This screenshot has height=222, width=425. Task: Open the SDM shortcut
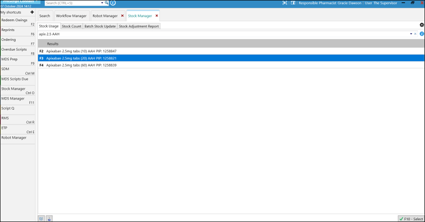pyautogui.click(x=18, y=70)
